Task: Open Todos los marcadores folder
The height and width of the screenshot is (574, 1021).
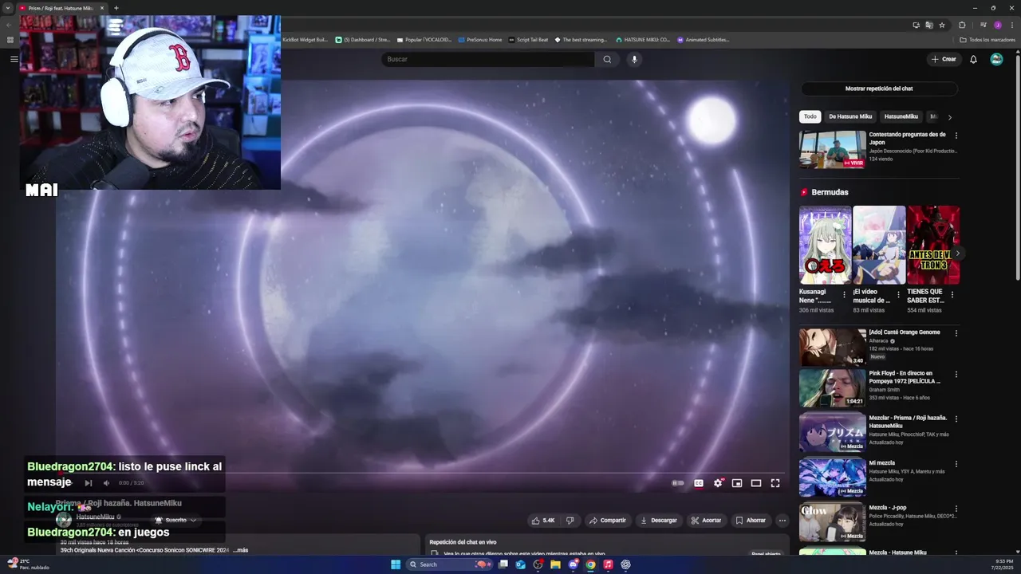Action: click(x=987, y=39)
